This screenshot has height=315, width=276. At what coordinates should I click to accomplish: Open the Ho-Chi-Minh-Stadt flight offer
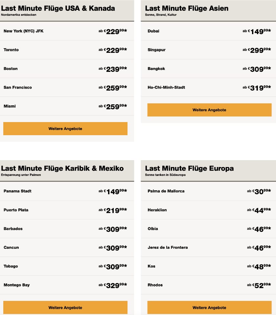point(209,87)
